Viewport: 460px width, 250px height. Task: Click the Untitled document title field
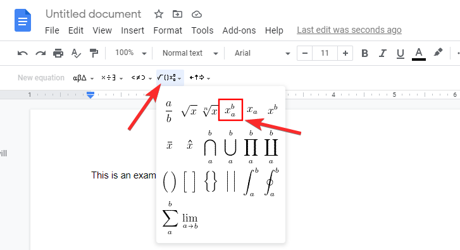point(93,14)
